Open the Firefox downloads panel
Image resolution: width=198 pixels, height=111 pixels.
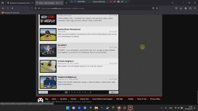pos(181,8)
